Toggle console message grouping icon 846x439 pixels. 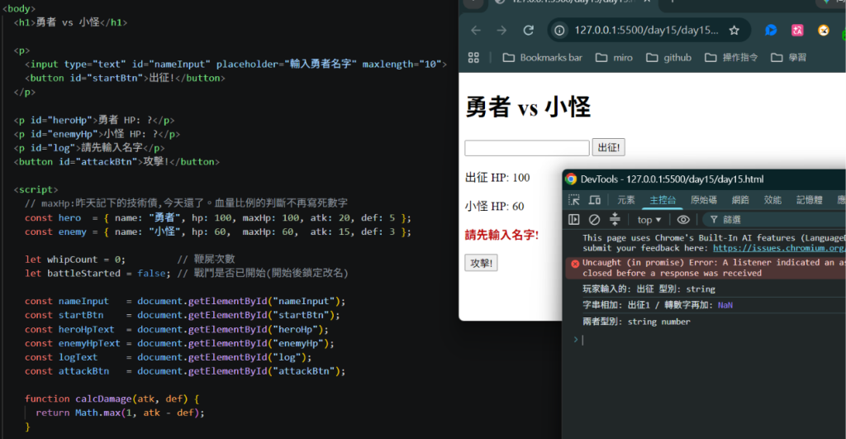click(615, 219)
